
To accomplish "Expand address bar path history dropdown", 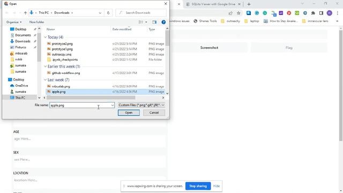I will tap(100, 13).
